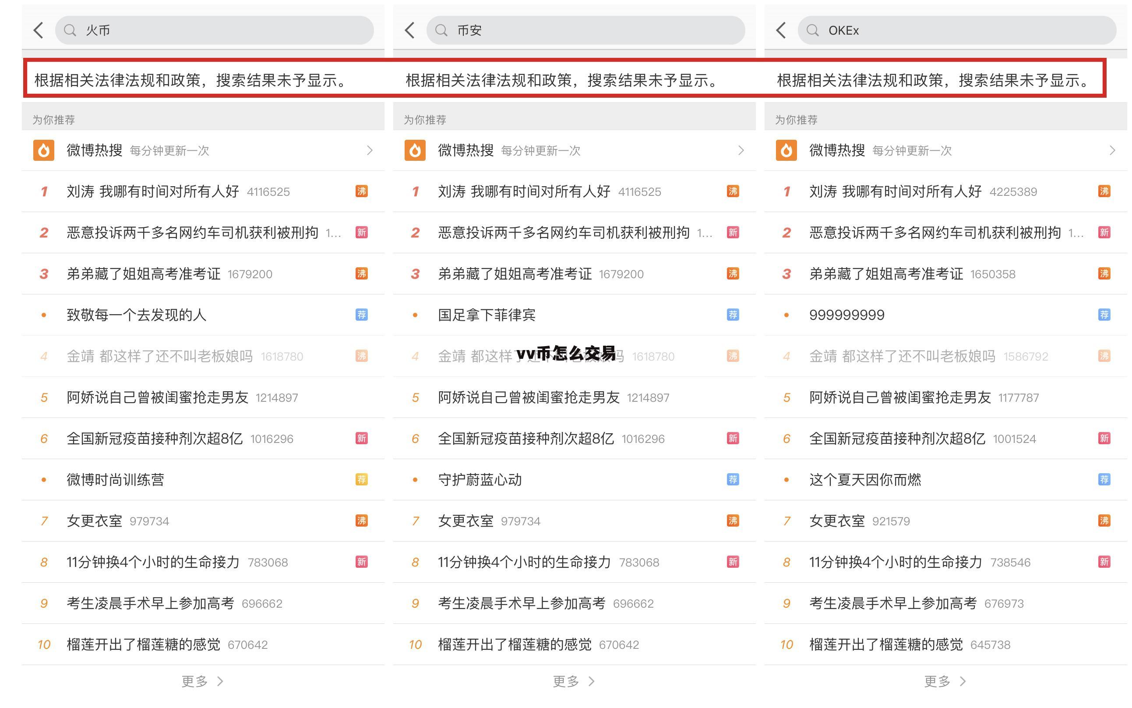The height and width of the screenshot is (708, 1132).
Task: Open 弟弟藏了姐姐高考准考证 in 火币 panel
Action: pyautogui.click(x=143, y=274)
